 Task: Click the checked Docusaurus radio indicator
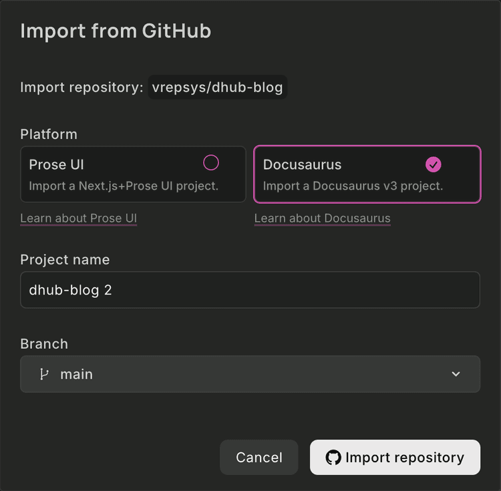pos(434,164)
